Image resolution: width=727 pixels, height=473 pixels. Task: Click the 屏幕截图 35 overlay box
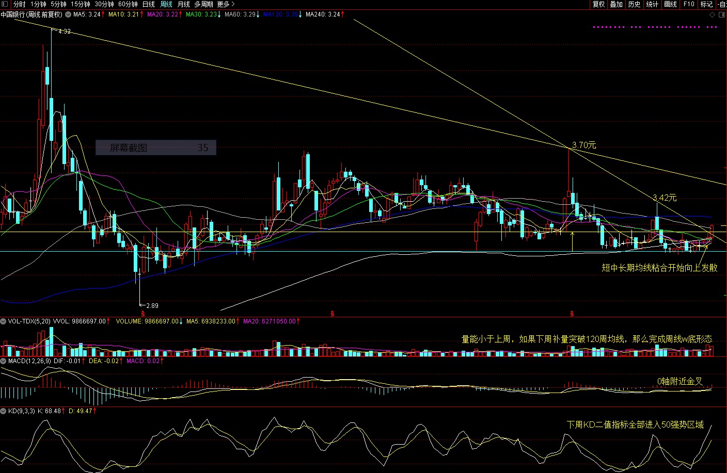pyautogui.click(x=156, y=148)
